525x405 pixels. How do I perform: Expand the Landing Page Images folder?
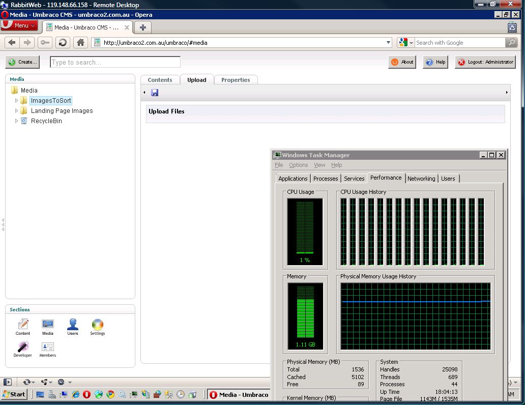16,110
